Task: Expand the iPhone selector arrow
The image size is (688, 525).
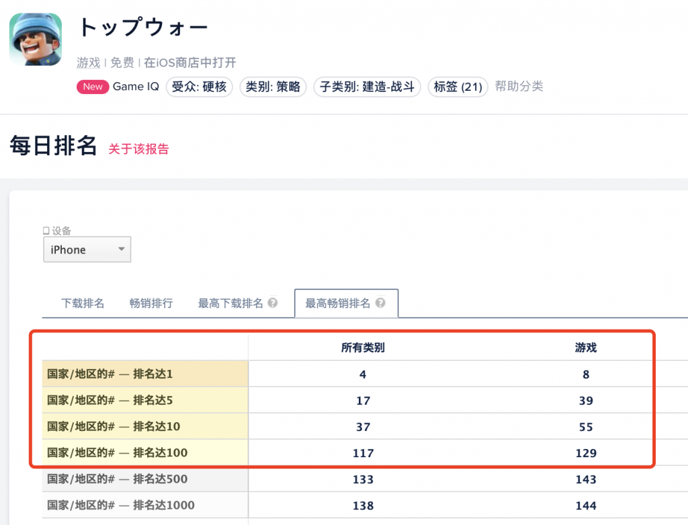Action: pyautogui.click(x=122, y=249)
